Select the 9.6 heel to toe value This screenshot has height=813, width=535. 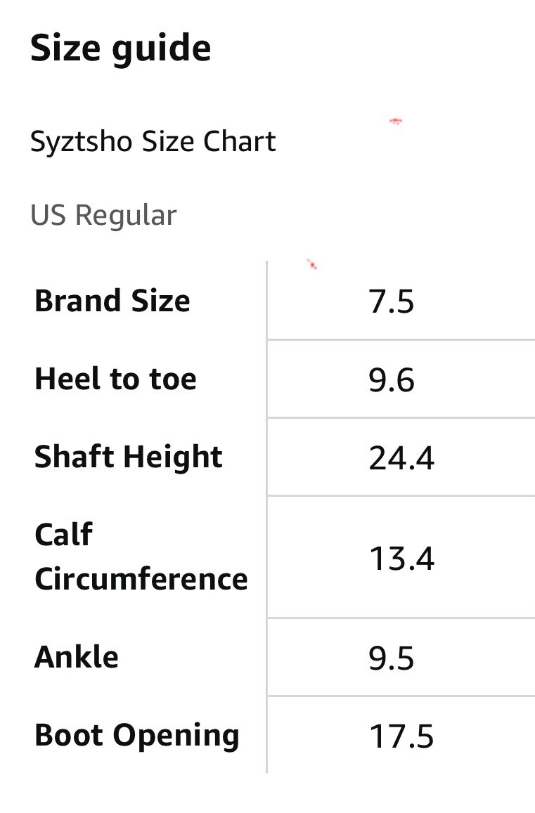click(x=391, y=380)
